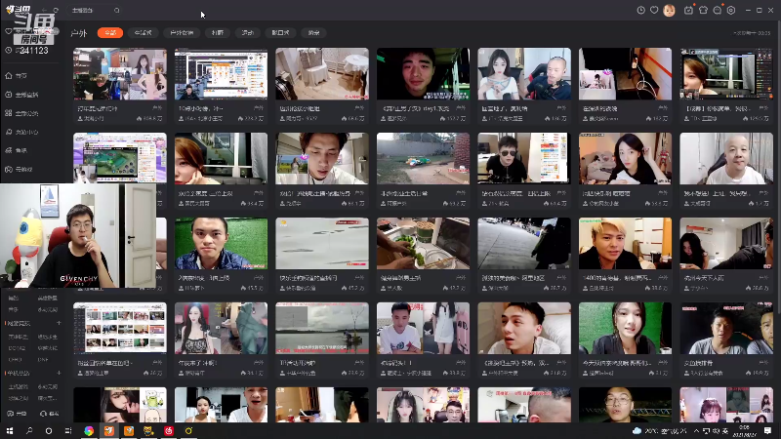The image size is (781, 439).
Task: Click the vertical scrollbar on right edge
Action: tap(778, 169)
